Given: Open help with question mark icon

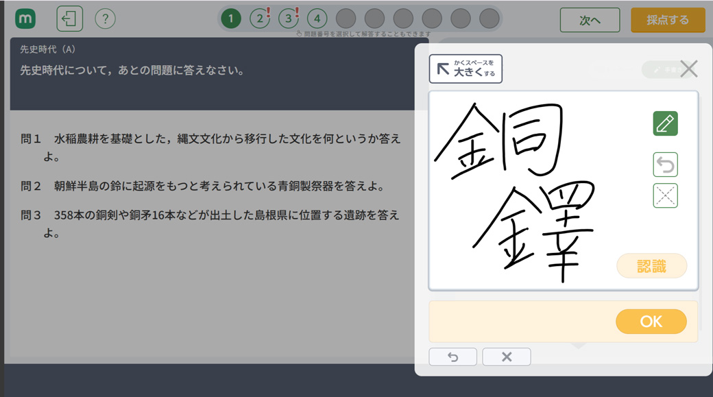Looking at the screenshot, I should (x=105, y=19).
